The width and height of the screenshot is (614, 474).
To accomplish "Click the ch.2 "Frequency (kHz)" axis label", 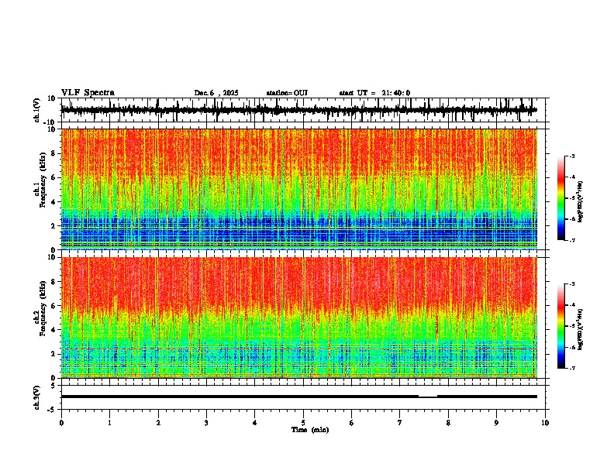I will tap(43, 308).
